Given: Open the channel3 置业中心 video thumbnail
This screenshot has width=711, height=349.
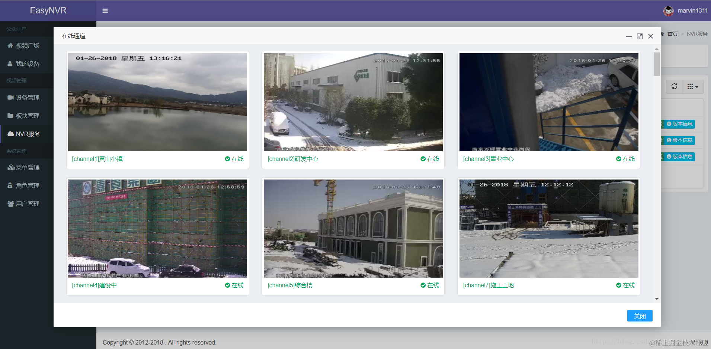Looking at the screenshot, I should click(549, 102).
